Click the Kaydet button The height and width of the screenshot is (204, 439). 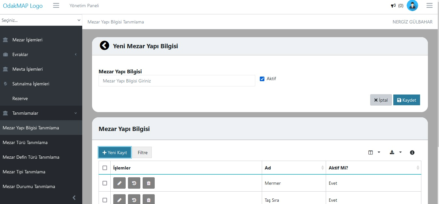point(406,100)
